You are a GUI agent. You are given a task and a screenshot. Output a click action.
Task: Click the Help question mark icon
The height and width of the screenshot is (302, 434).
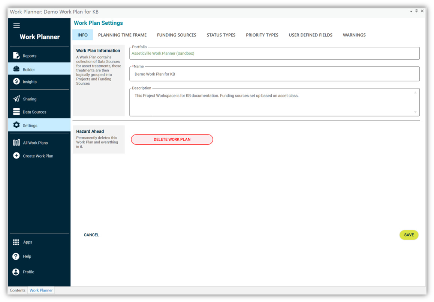(16, 256)
